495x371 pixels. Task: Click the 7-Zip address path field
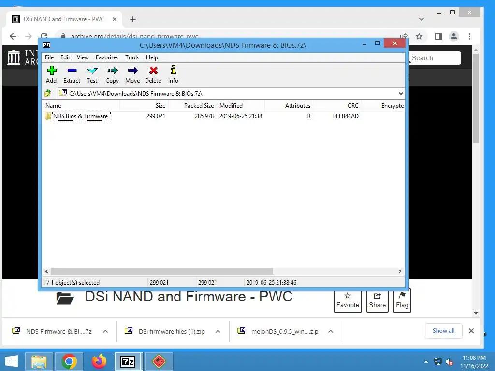227,93
